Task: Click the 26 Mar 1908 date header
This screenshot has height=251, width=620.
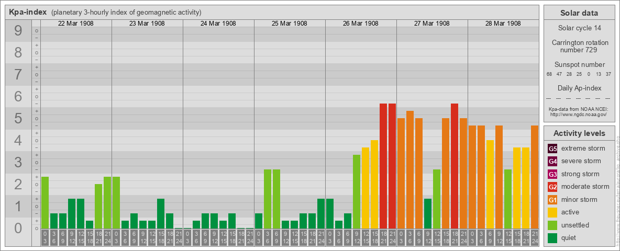Action: click(361, 24)
